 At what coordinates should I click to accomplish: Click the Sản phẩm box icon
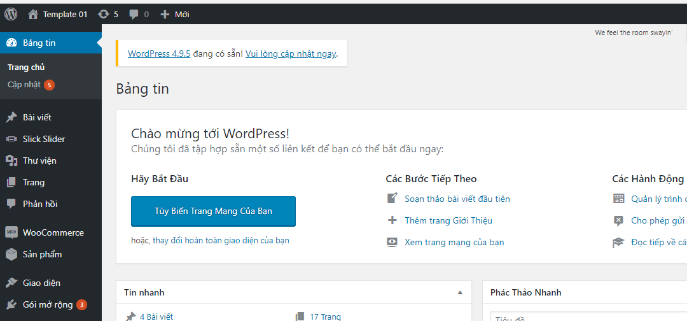(x=11, y=254)
